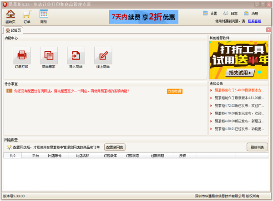This screenshot has height=201, width=273.
Task: Open 设置 settings in top right
Action: [210, 13]
